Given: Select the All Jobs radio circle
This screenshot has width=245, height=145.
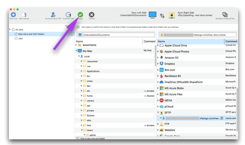Looking at the screenshot, I should tap(13, 30).
